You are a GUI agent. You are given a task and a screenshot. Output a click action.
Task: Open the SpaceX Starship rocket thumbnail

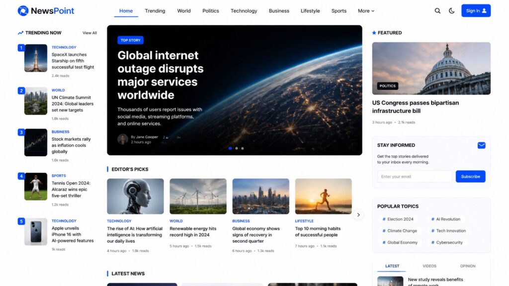[x=36, y=58]
